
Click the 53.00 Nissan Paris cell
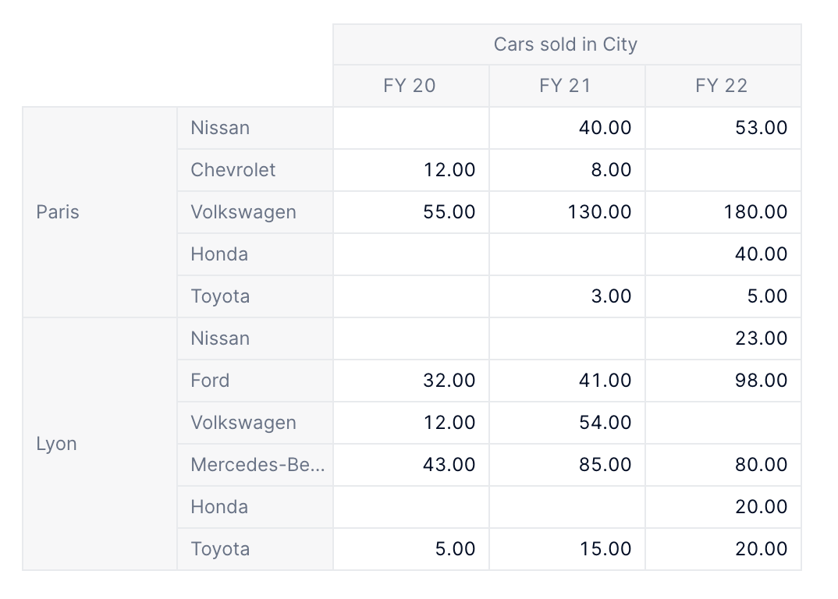(723, 128)
